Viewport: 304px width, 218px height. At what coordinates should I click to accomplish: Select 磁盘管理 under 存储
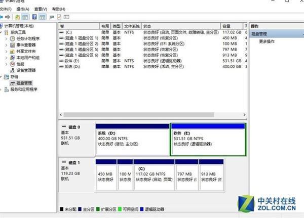tap(24, 83)
